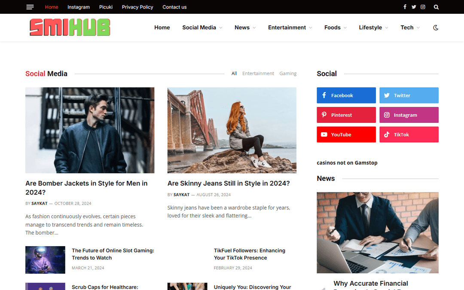
Task: Open Twitter social button
Action: [409, 95]
